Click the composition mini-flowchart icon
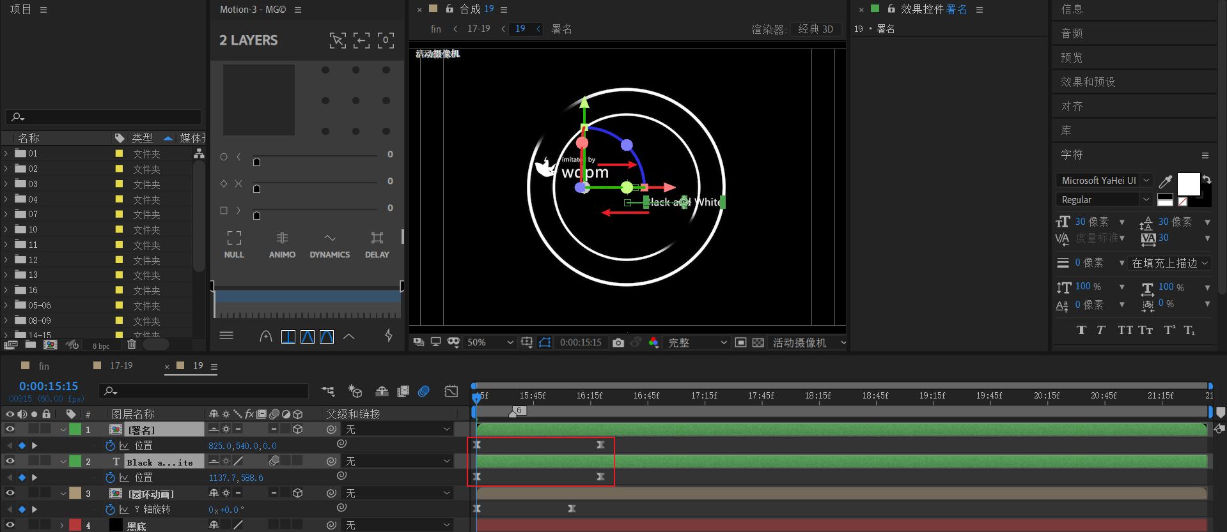The width and height of the screenshot is (1227, 532). [x=328, y=391]
